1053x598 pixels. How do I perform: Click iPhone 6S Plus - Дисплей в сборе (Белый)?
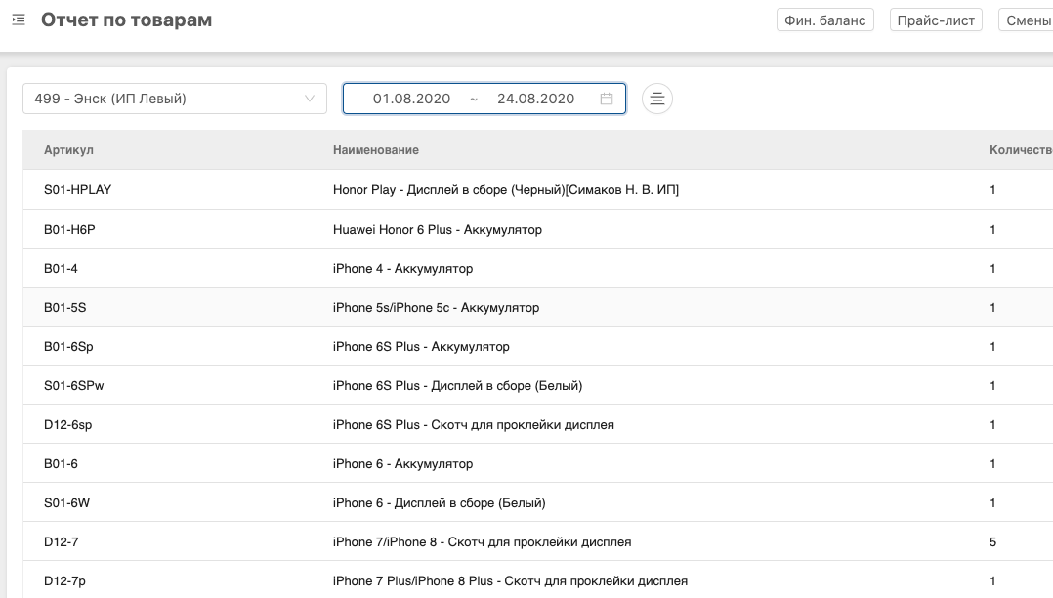457,385
